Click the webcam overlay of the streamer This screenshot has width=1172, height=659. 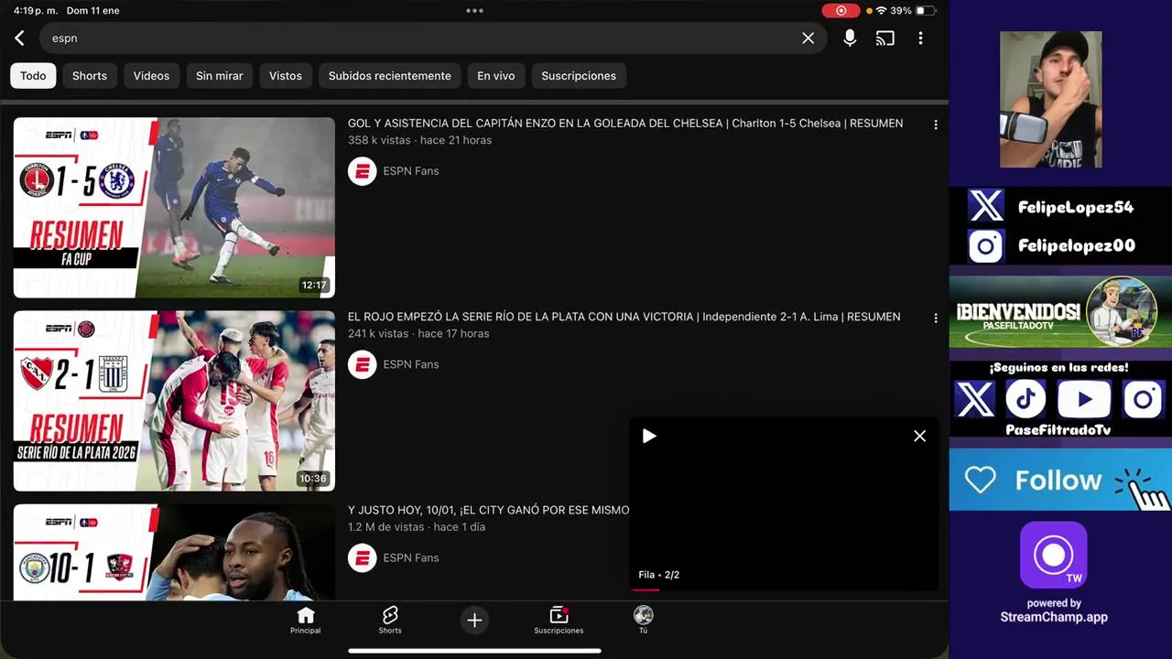pos(1050,100)
